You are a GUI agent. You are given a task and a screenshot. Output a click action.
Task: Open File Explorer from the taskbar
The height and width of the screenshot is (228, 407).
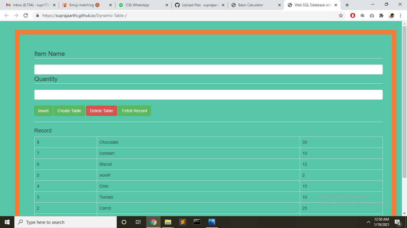168,222
